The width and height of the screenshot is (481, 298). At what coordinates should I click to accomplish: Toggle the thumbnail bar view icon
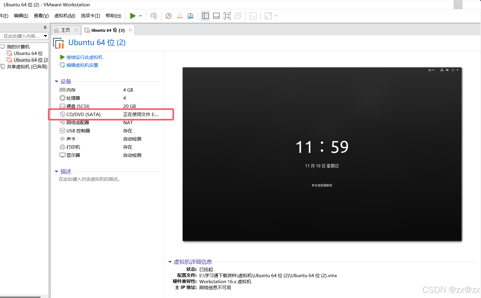[x=216, y=16]
